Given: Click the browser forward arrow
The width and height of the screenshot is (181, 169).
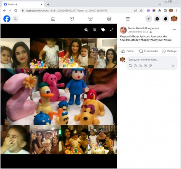Looking at the screenshot, I should coord(10,10).
